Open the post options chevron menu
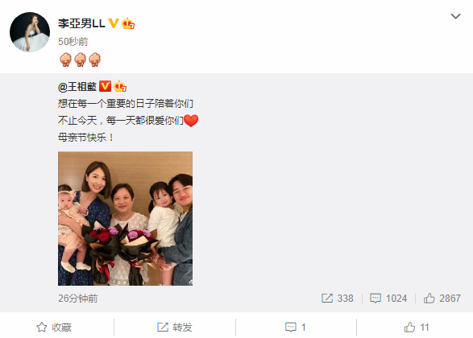 (x=455, y=16)
